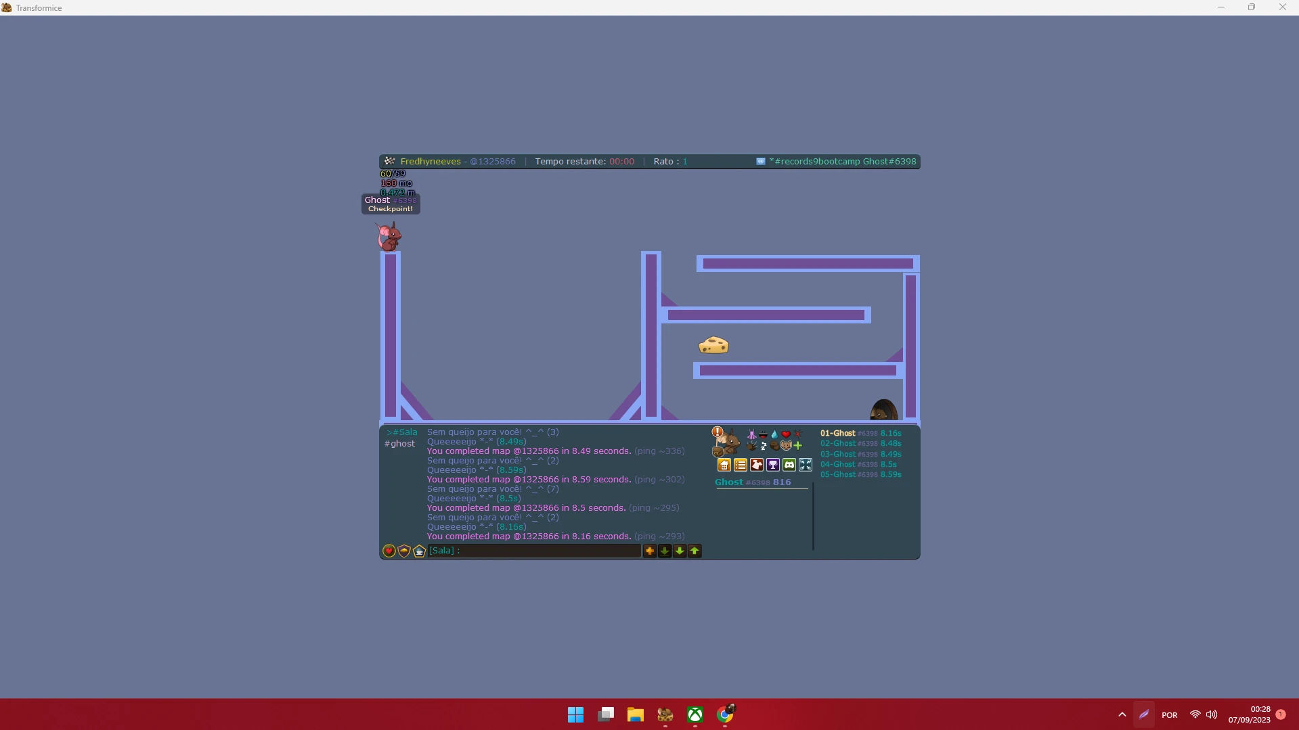Open Google Chrome from the taskbar
Image resolution: width=1299 pixels, height=730 pixels.
725,714
